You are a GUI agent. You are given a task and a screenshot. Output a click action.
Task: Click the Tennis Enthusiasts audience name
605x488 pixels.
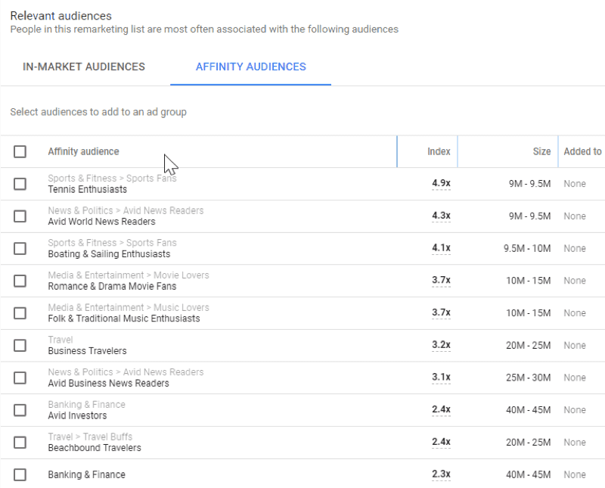87,189
